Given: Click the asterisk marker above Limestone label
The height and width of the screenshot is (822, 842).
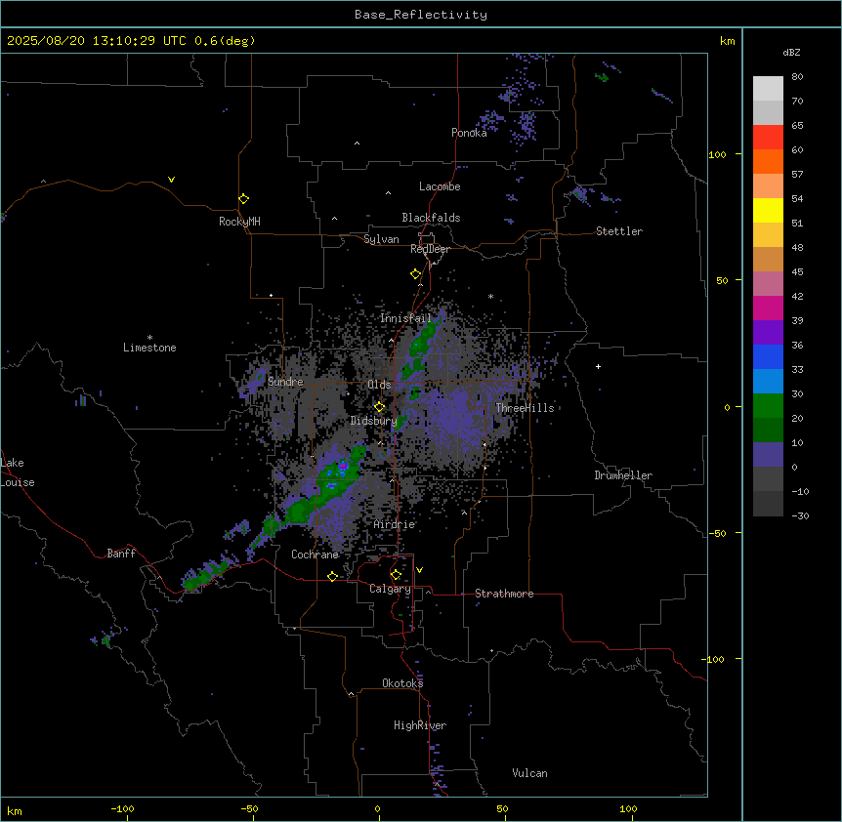Looking at the screenshot, I should point(149,338).
